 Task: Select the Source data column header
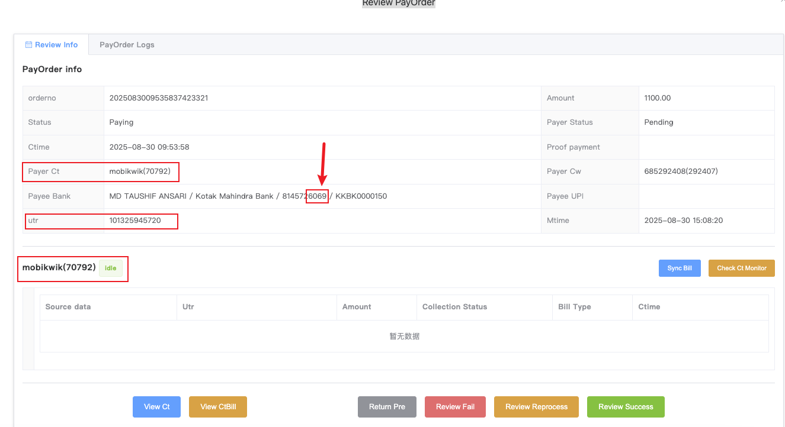(68, 307)
